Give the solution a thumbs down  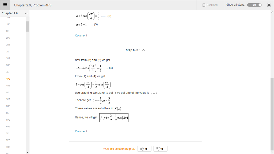[160, 149]
